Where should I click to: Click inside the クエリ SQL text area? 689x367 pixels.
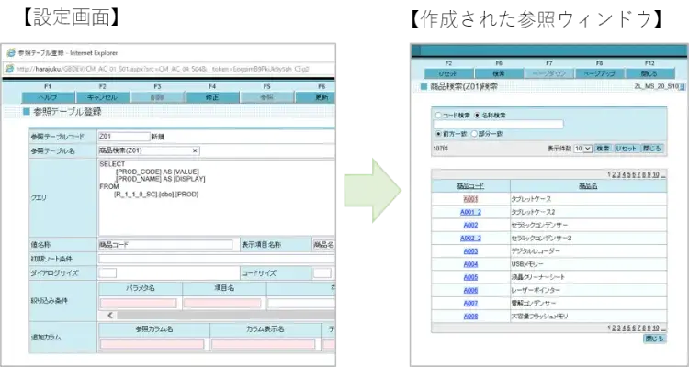tap(216, 198)
